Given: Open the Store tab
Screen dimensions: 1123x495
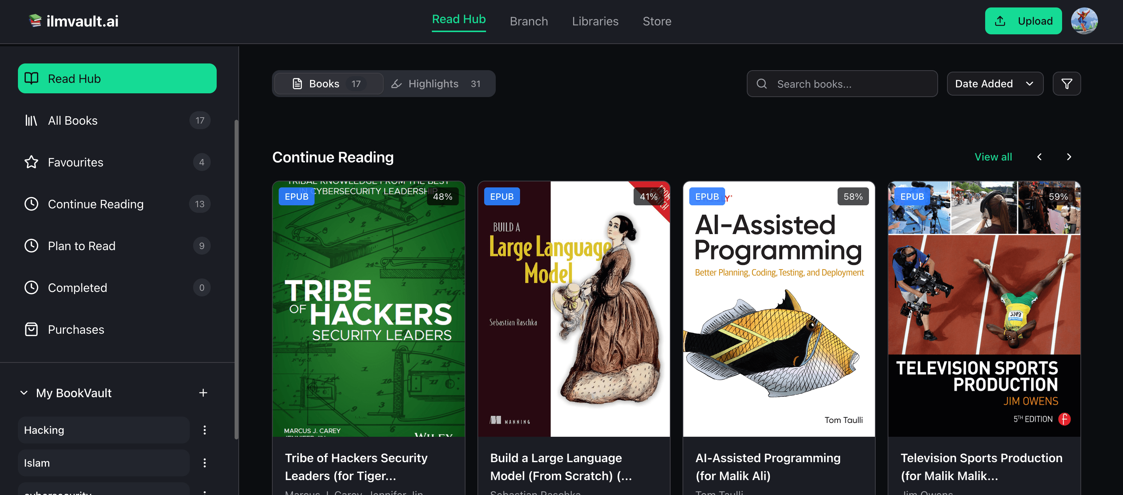Looking at the screenshot, I should 657,21.
